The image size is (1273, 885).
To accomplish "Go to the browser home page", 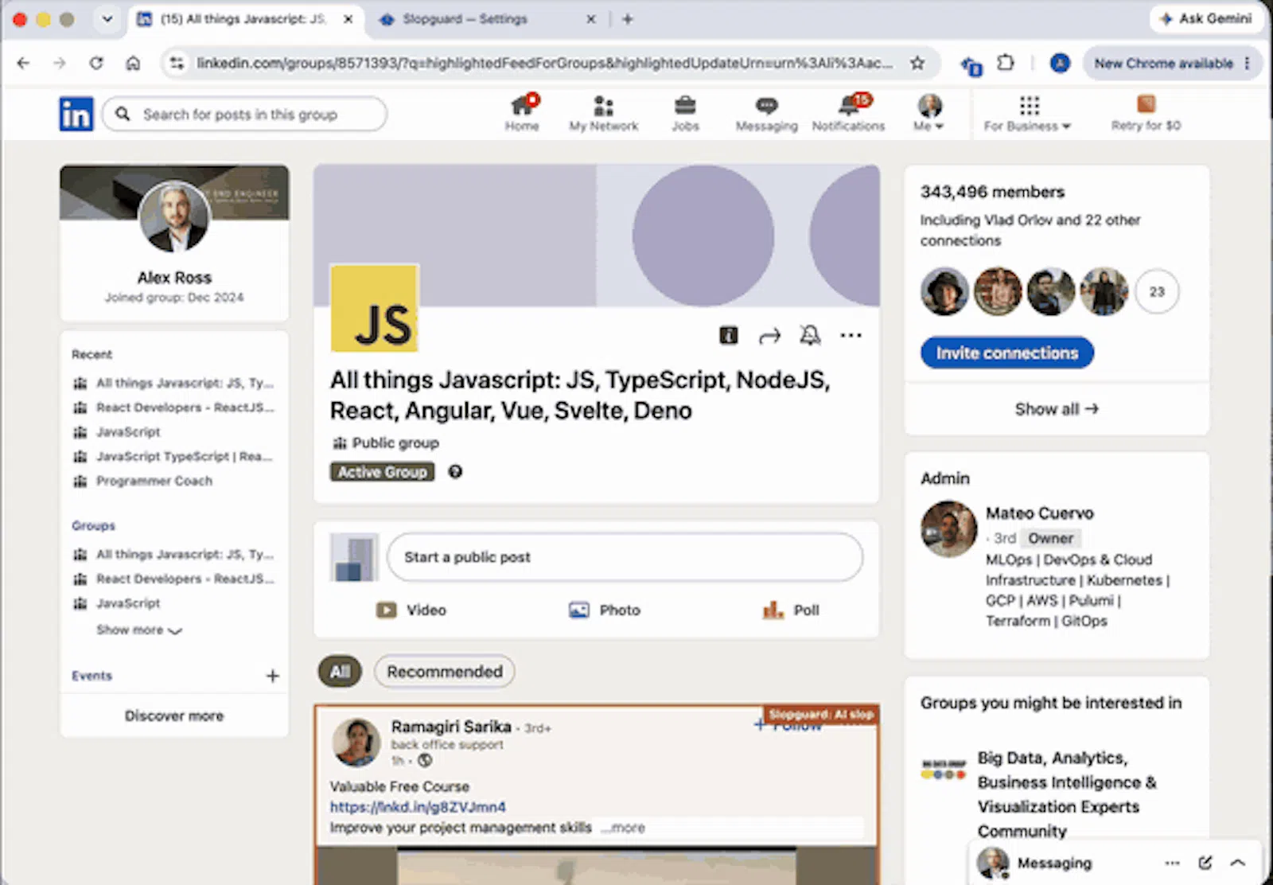I will click(133, 63).
